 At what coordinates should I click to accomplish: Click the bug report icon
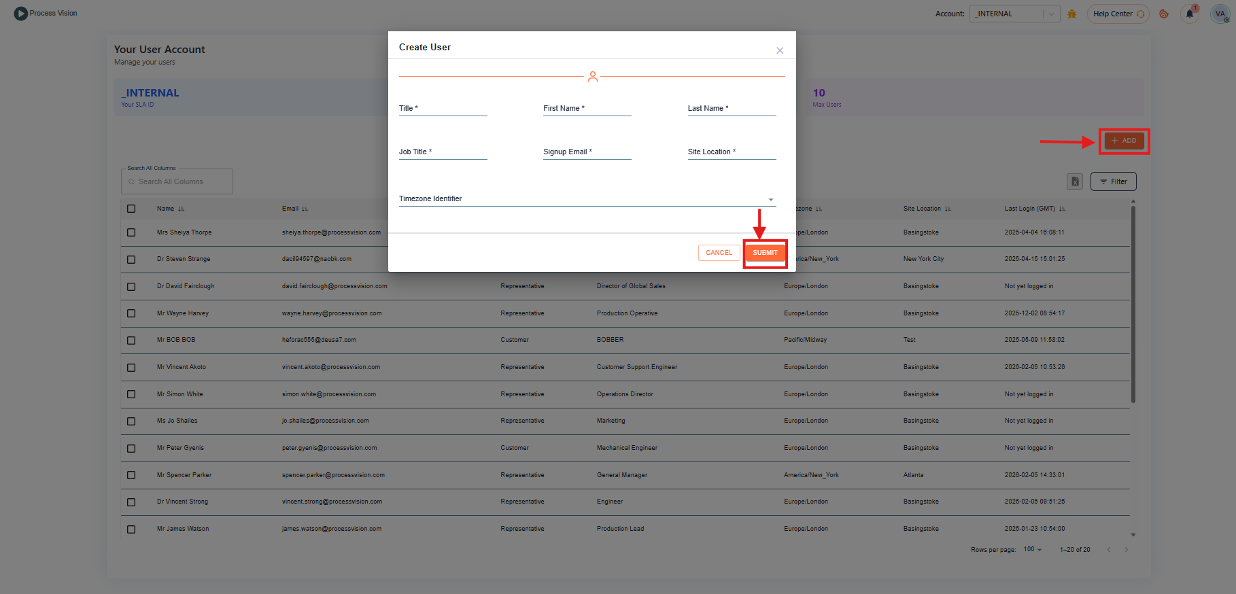1072,14
